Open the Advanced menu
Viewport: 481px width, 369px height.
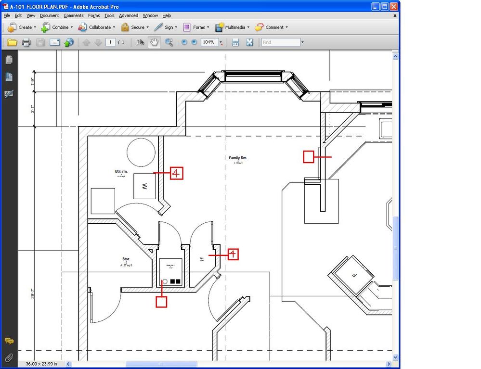pos(128,15)
